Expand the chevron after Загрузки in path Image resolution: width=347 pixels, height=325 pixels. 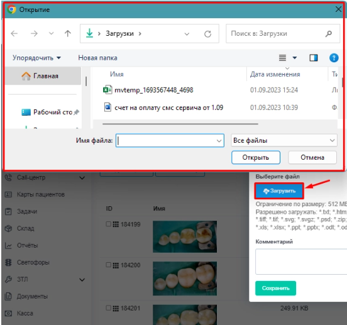(140, 33)
